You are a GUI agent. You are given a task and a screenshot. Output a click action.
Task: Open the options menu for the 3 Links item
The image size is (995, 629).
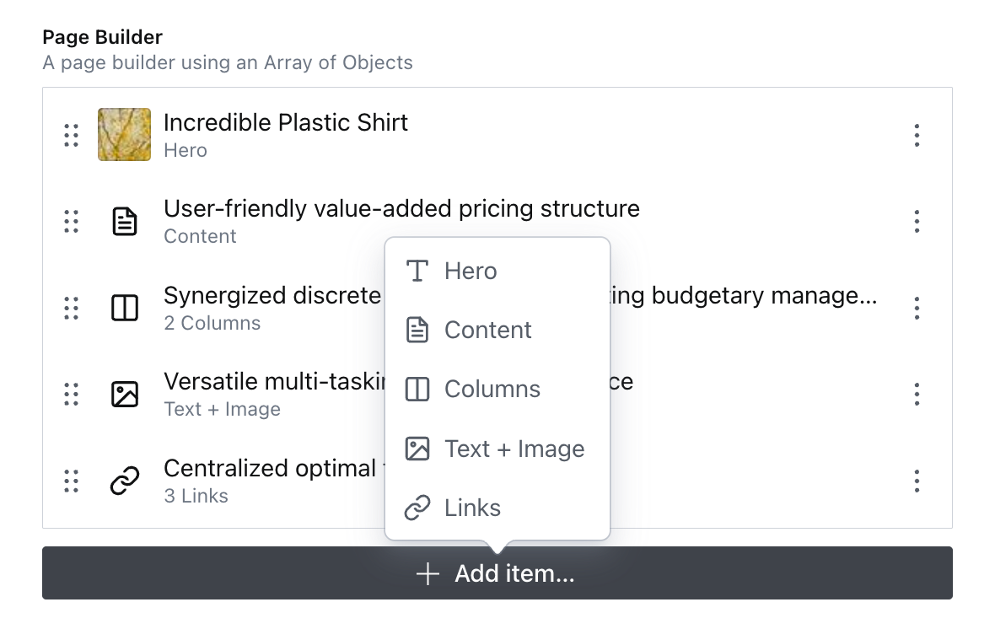pyautogui.click(x=917, y=481)
